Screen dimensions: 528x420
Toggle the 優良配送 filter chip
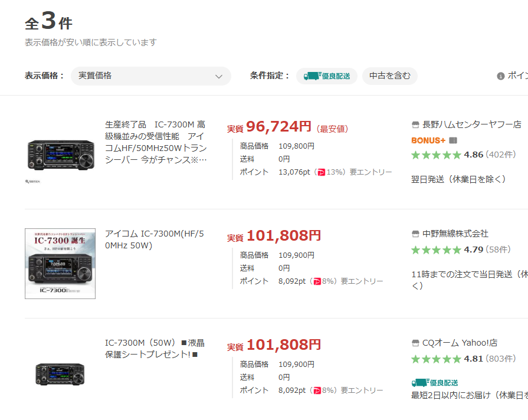click(x=327, y=76)
